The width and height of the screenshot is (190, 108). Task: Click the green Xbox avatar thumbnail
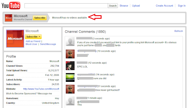coord(70,77)
